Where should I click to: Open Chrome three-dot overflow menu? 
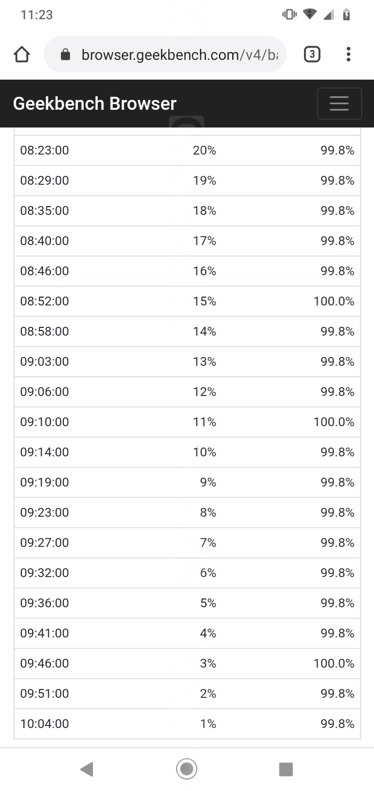coord(348,54)
